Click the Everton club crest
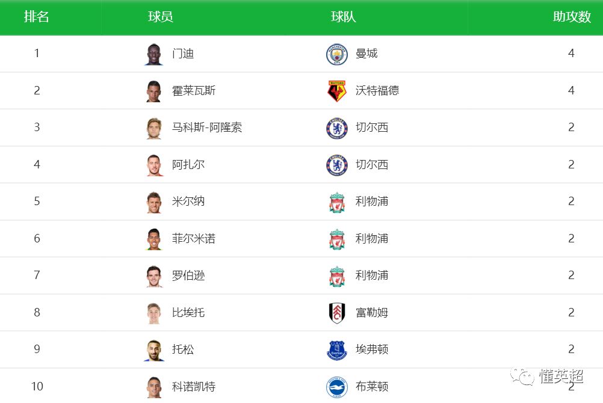 337,350
